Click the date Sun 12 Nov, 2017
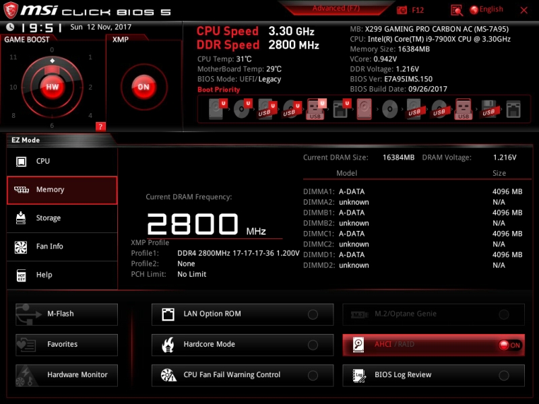Screen dimensions: 539x404 click(100, 27)
